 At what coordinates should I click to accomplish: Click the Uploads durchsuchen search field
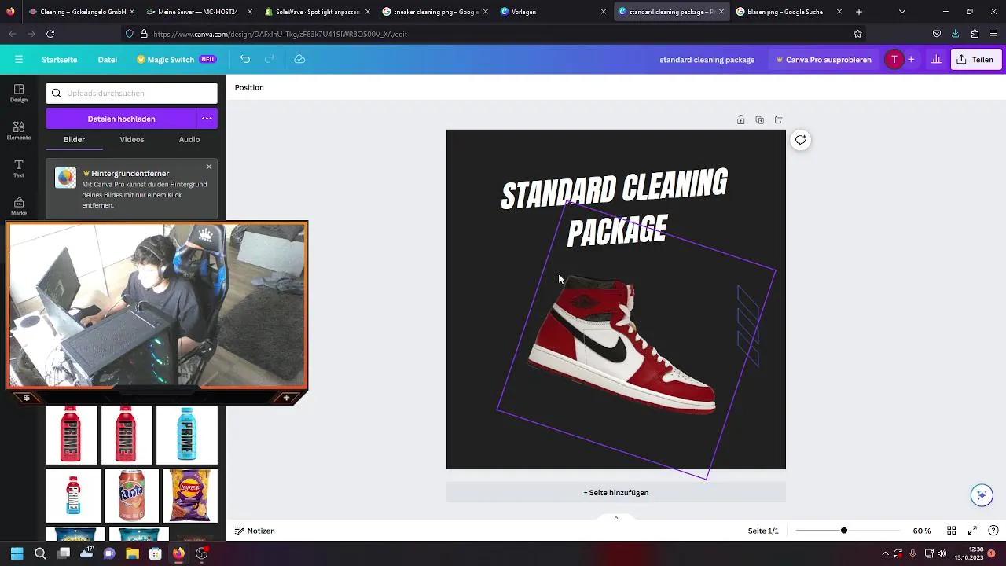pyautogui.click(x=132, y=93)
